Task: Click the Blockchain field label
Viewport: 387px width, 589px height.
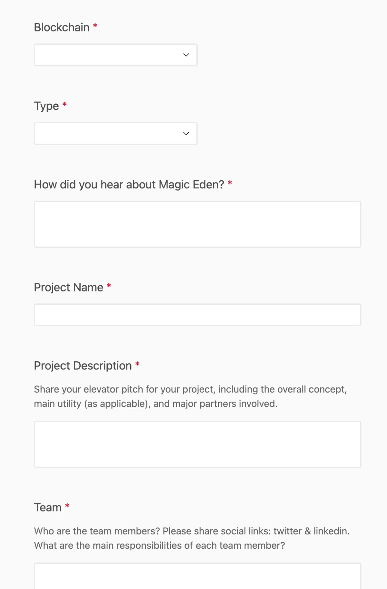Action: tap(62, 27)
